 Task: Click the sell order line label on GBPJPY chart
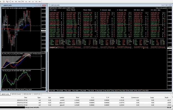[x=7, y=25]
